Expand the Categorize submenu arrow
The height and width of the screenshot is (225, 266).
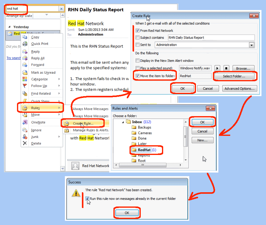(x=59, y=79)
